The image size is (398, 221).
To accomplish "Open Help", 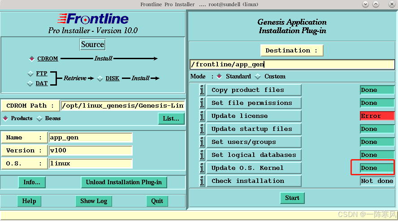I will tap(29, 201).
